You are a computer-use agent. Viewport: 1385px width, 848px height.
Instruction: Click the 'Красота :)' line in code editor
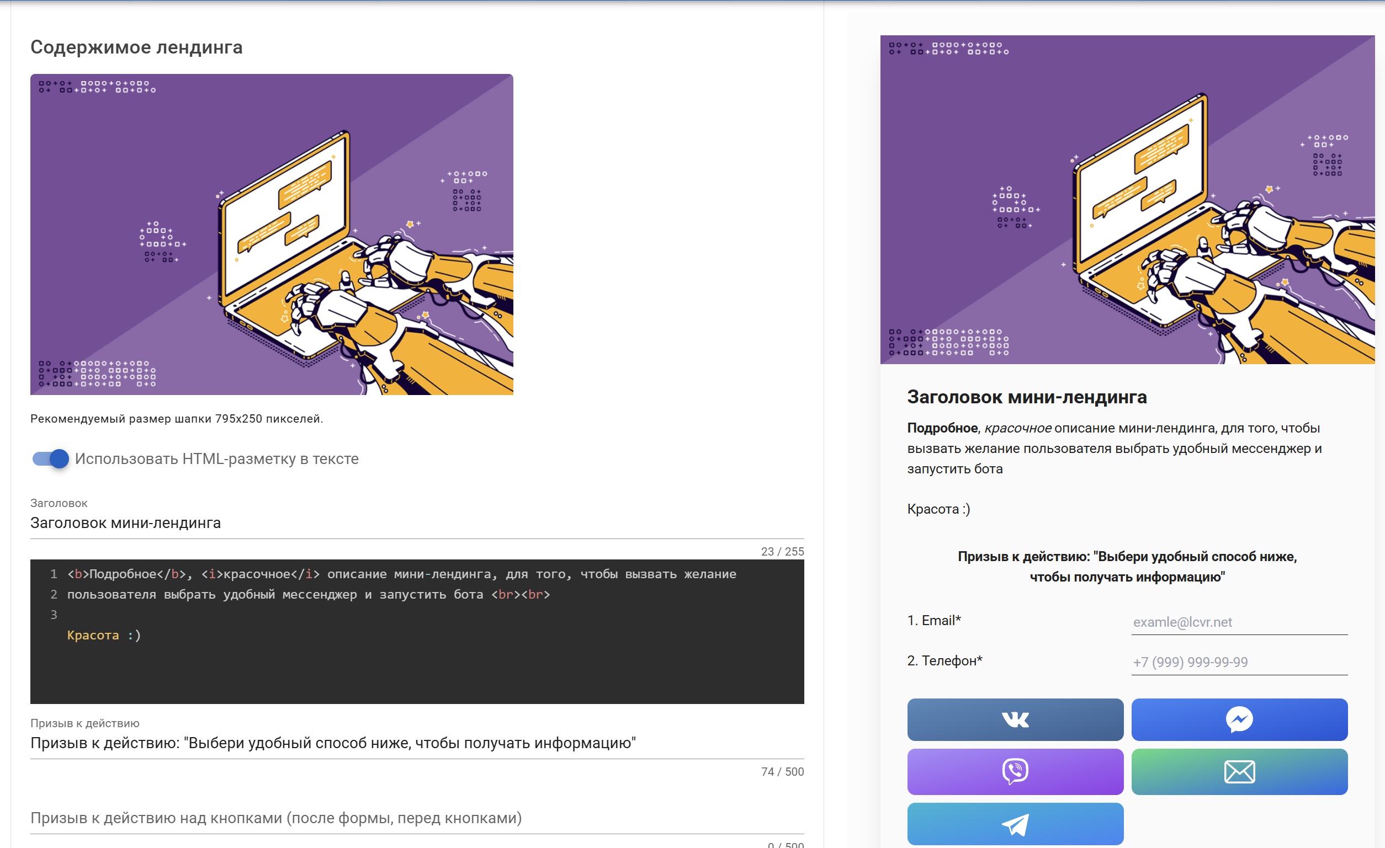[x=104, y=635]
